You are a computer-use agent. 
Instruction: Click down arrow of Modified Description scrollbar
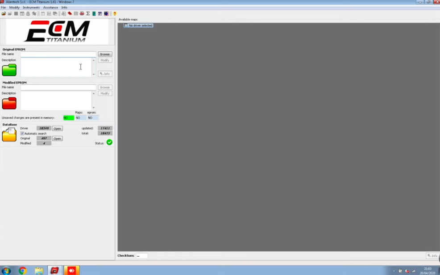pos(94,108)
